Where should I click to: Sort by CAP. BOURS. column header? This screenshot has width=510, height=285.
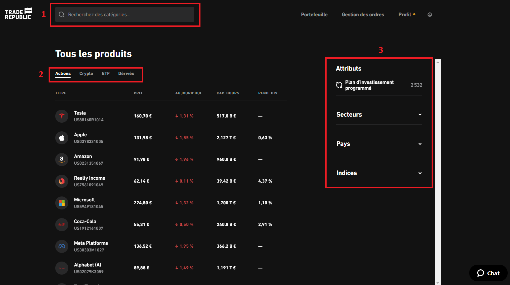click(229, 93)
